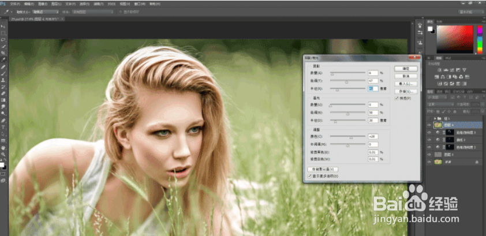Hide the Selective Color 2 layer

(429, 147)
